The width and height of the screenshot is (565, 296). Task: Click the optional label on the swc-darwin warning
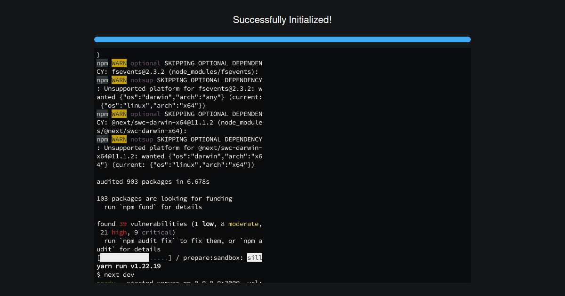pyautogui.click(x=145, y=114)
